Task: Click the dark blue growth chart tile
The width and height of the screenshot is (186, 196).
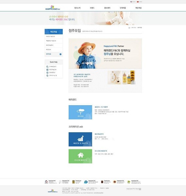Action: pyautogui.click(x=80, y=139)
